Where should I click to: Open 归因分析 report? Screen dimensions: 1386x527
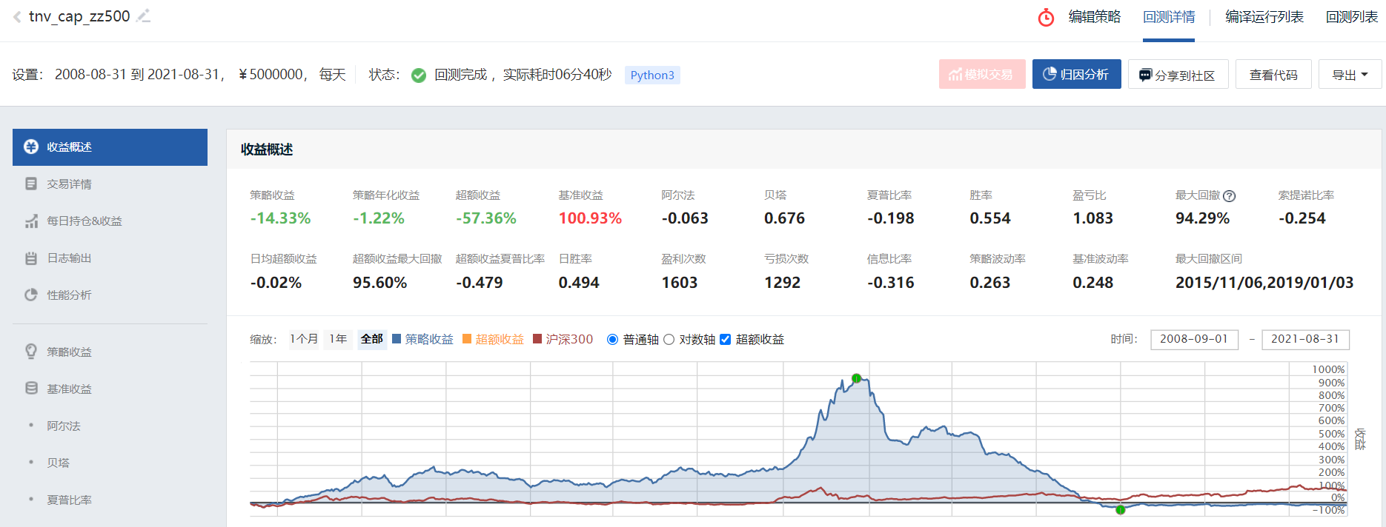[x=1076, y=74]
